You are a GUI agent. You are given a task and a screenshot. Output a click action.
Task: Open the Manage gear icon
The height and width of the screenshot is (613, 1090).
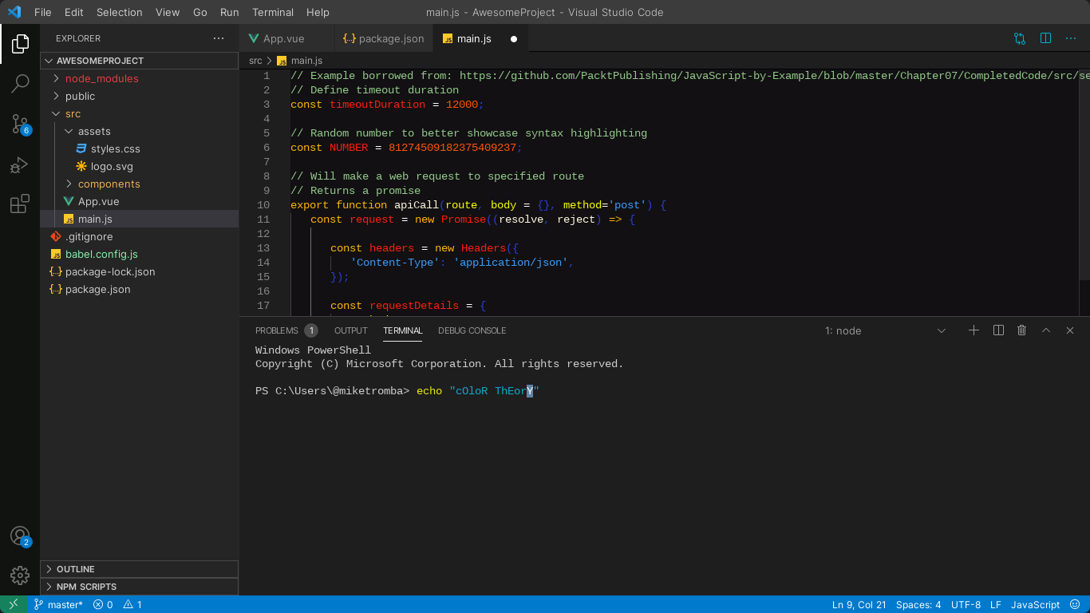(20, 575)
